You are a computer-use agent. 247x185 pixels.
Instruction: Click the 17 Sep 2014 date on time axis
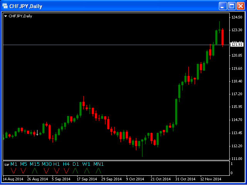coord(86,179)
